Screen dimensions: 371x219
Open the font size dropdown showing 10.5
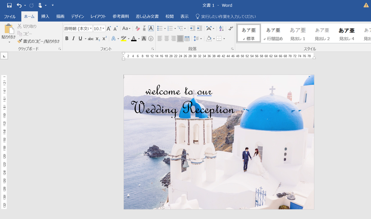click(x=103, y=29)
